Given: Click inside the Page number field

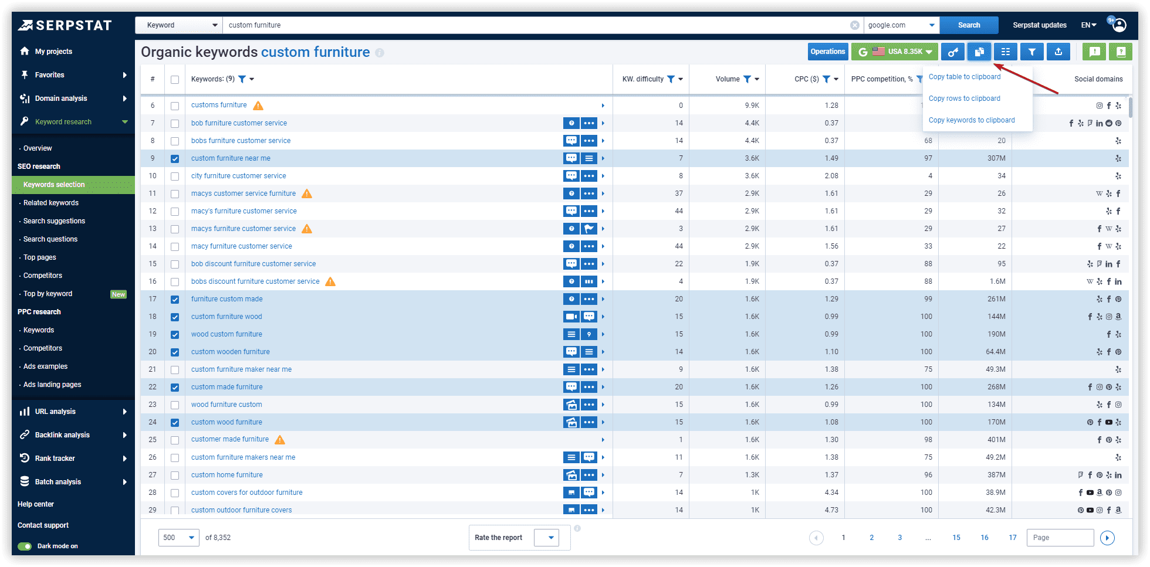Looking at the screenshot, I should tap(1060, 538).
